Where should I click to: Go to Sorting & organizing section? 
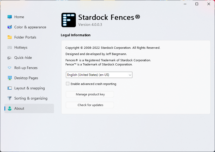coord(31,98)
